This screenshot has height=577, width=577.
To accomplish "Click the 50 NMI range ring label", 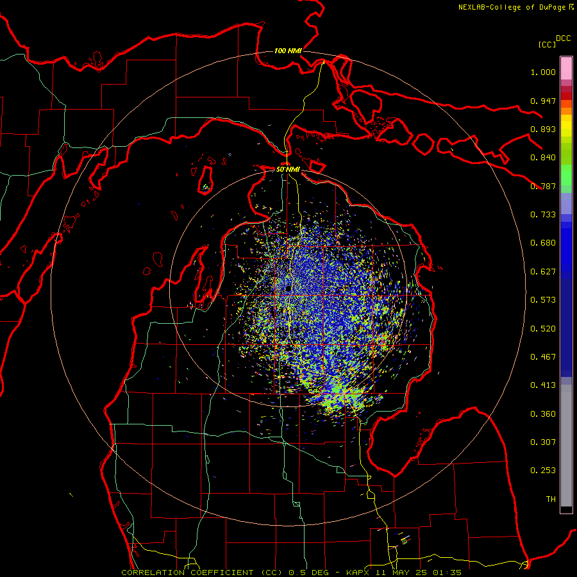I will point(288,170).
